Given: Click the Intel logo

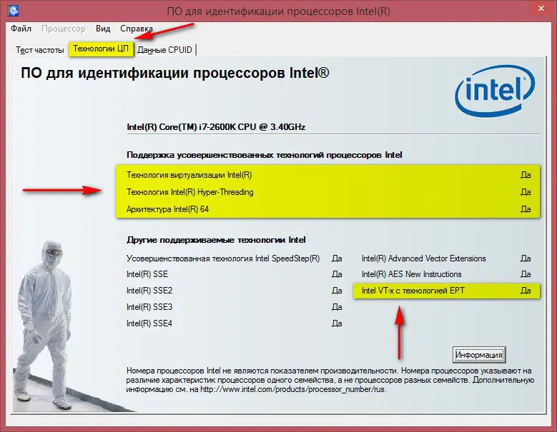Looking at the screenshot, I should (495, 91).
